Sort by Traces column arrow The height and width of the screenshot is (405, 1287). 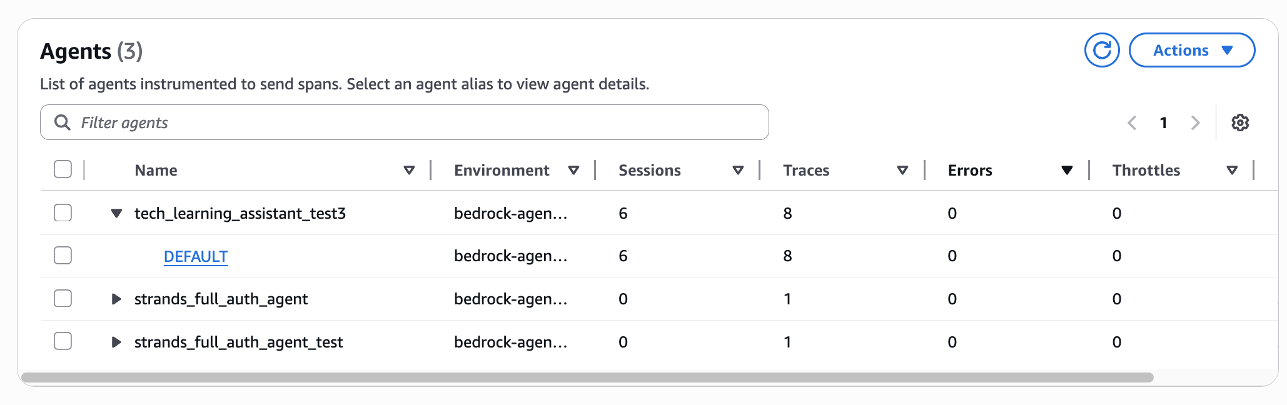point(902,170)
